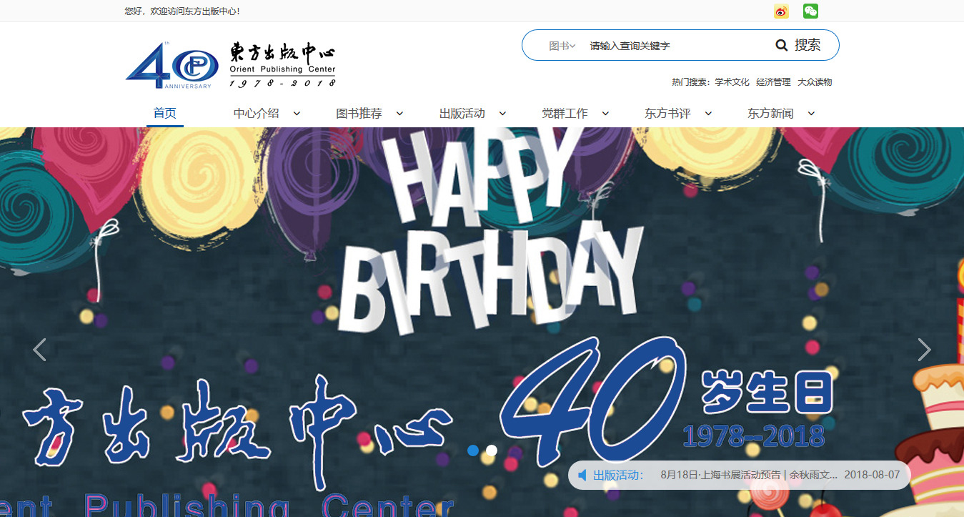Click the 经济管理 hot search link
964x517 pixels.
tap(773, 82)
